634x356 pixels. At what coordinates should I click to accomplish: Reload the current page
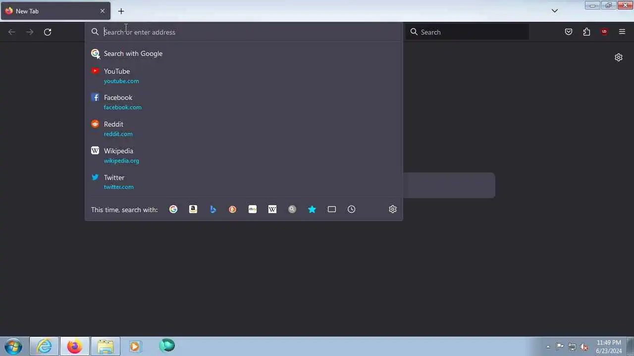click(x=48, y=32)
